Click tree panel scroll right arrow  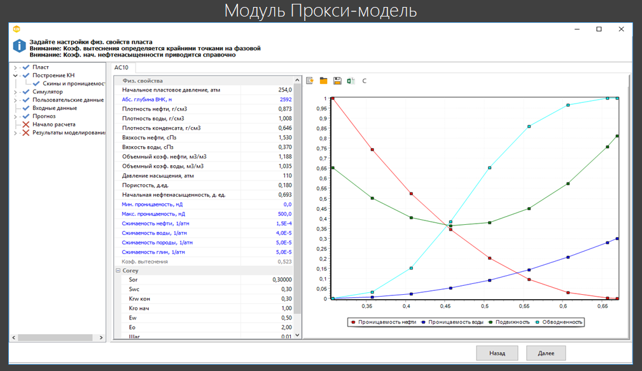[101, 337]
